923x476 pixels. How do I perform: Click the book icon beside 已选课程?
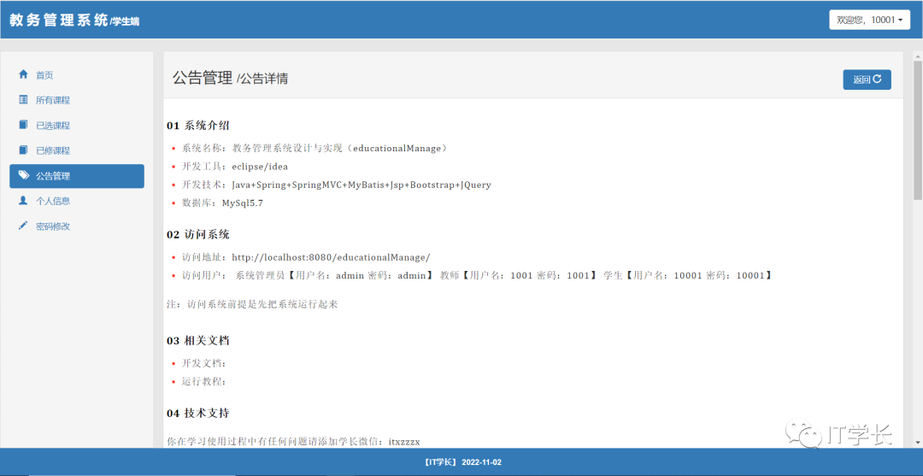point(24,125)
